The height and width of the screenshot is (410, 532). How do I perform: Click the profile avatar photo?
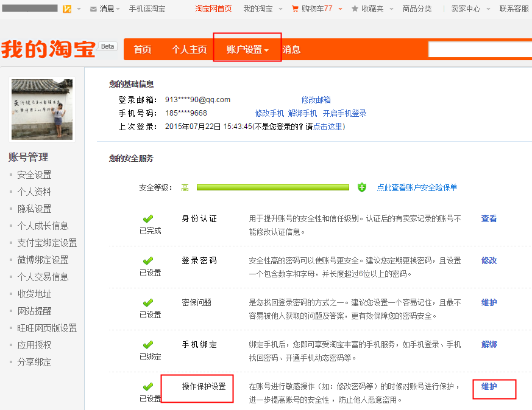pos(42,109)
